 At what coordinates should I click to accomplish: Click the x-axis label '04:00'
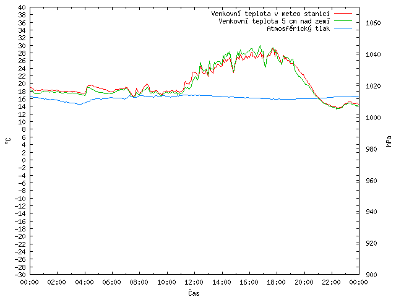[x=84, y=282]
